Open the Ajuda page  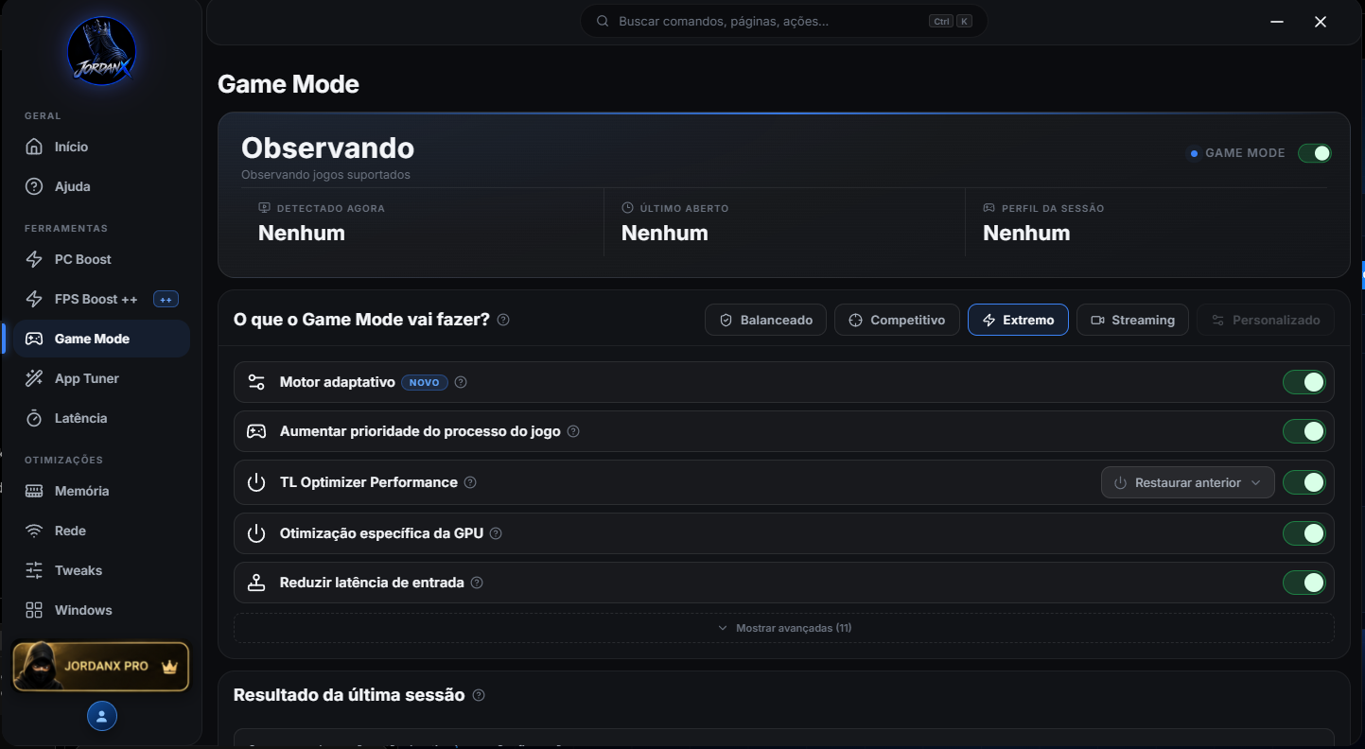pos(101,186)
